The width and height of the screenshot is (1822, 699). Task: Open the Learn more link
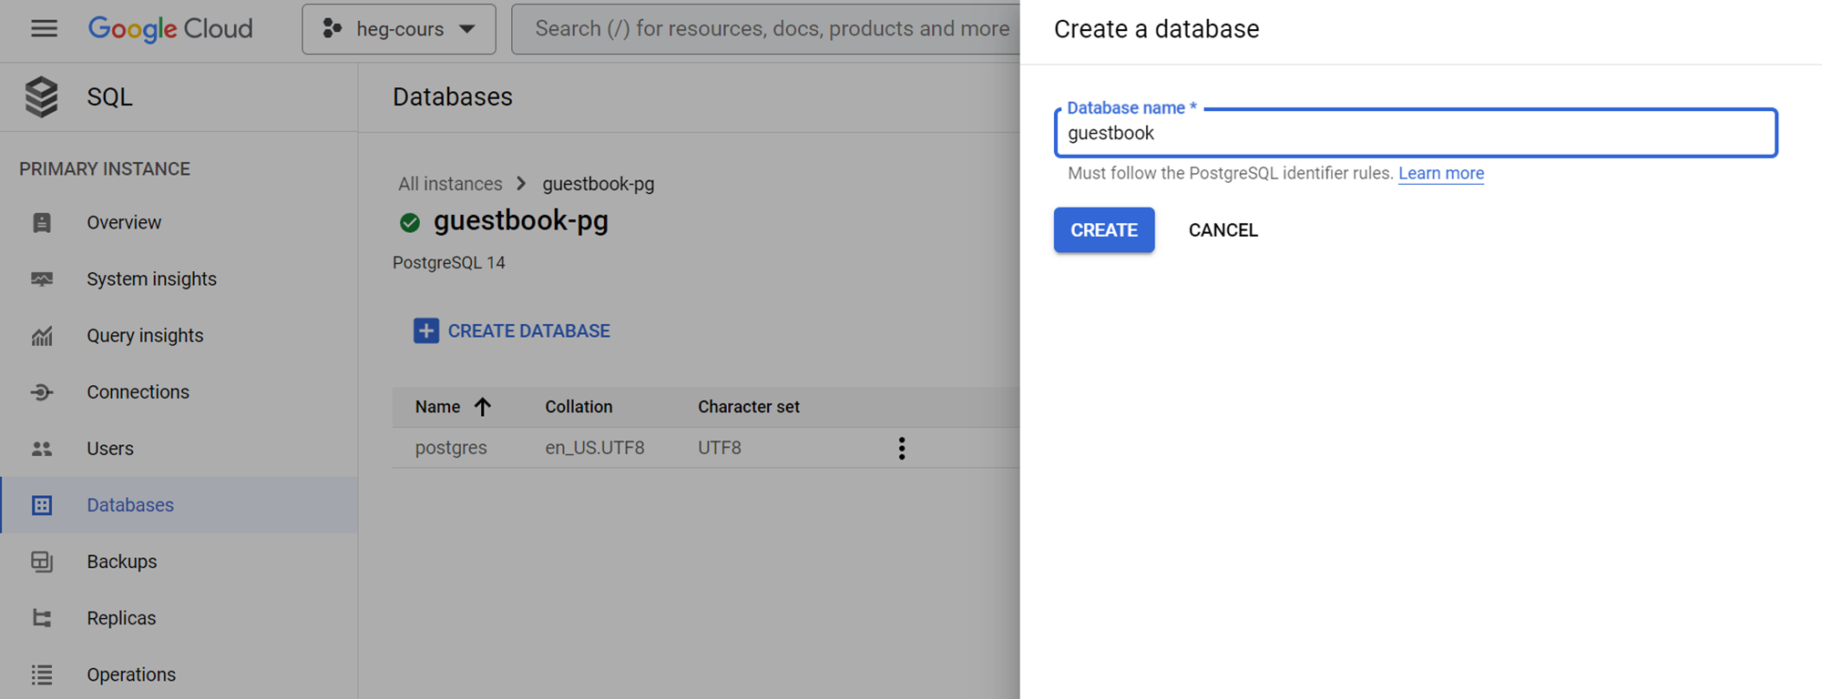[x=1440, y=173]
